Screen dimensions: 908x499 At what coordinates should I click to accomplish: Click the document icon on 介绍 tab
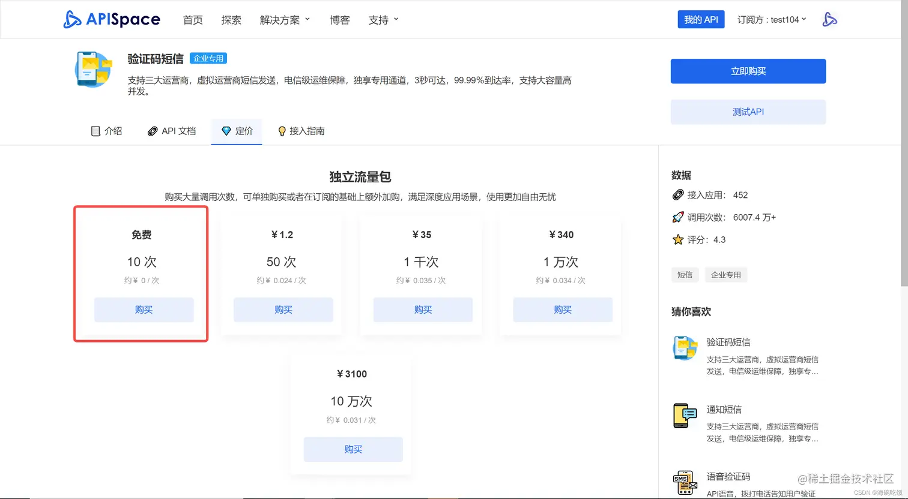[96, 131]
